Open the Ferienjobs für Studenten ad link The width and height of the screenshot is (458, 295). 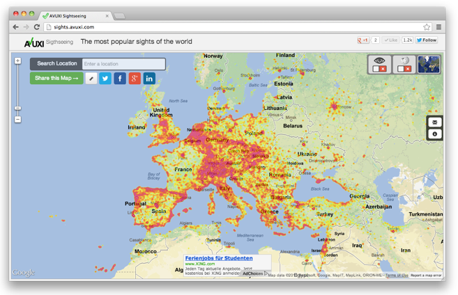tap(218, 258)
